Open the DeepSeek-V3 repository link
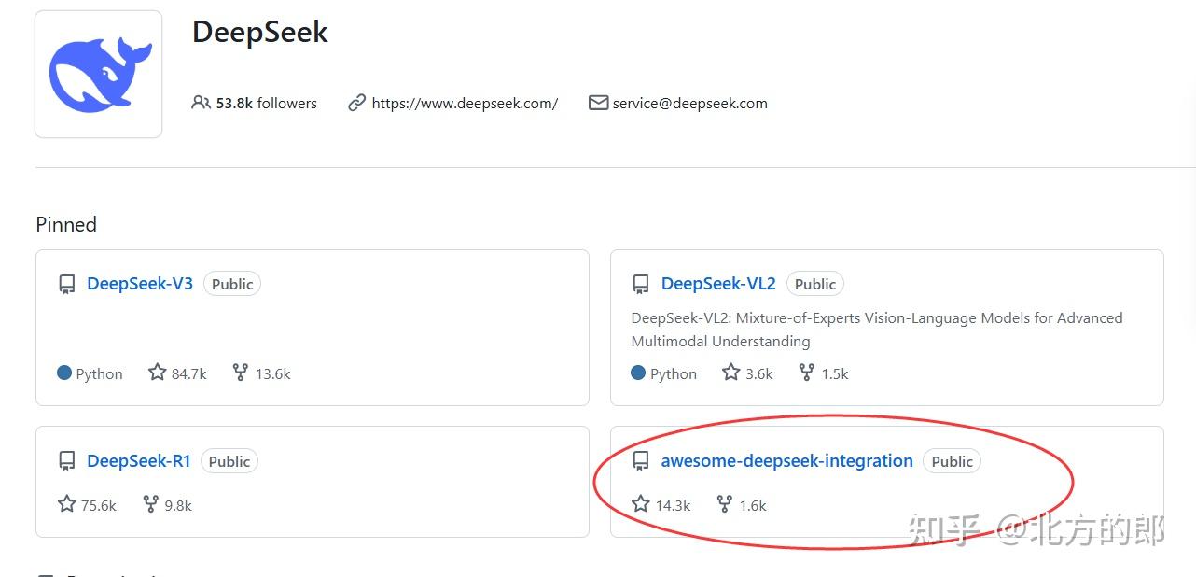 pyautogui.click(x=139, y=283)
